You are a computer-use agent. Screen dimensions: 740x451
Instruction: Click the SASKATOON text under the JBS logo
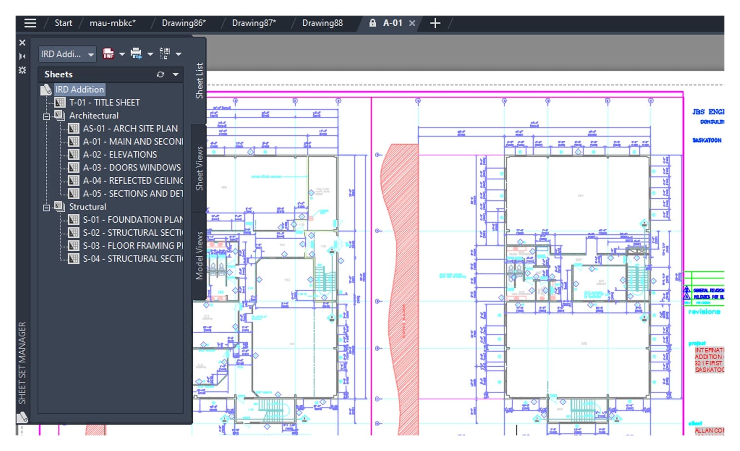point(707,140)
